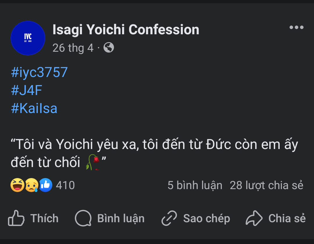This screenshot has height=244, width=314.
Task: Tap the Sao chép chain link icon
Action: [x=169, y=218]
